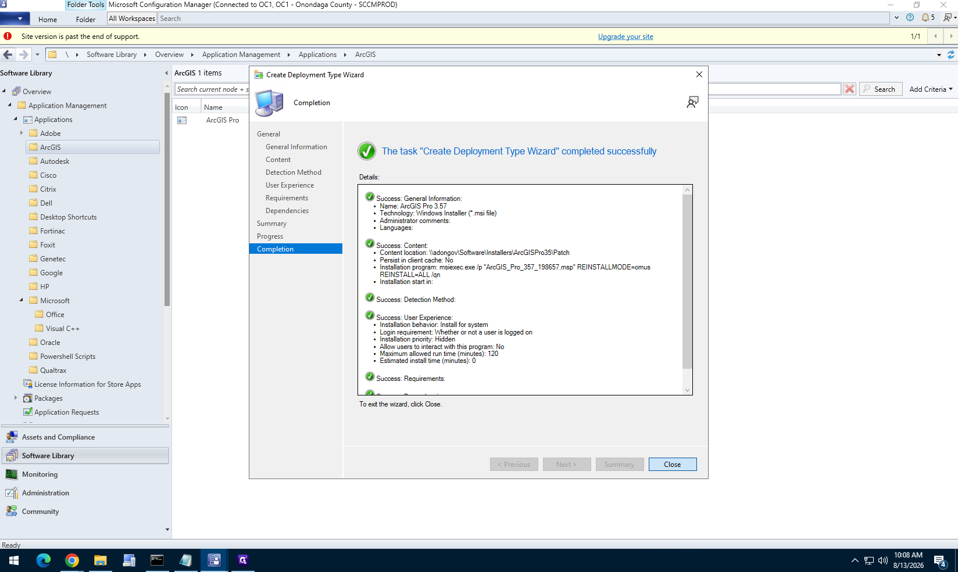This screenshot has height=572, width=958.
Task: Open File Explorer from the taskbar
Action: tap(101, 560)
